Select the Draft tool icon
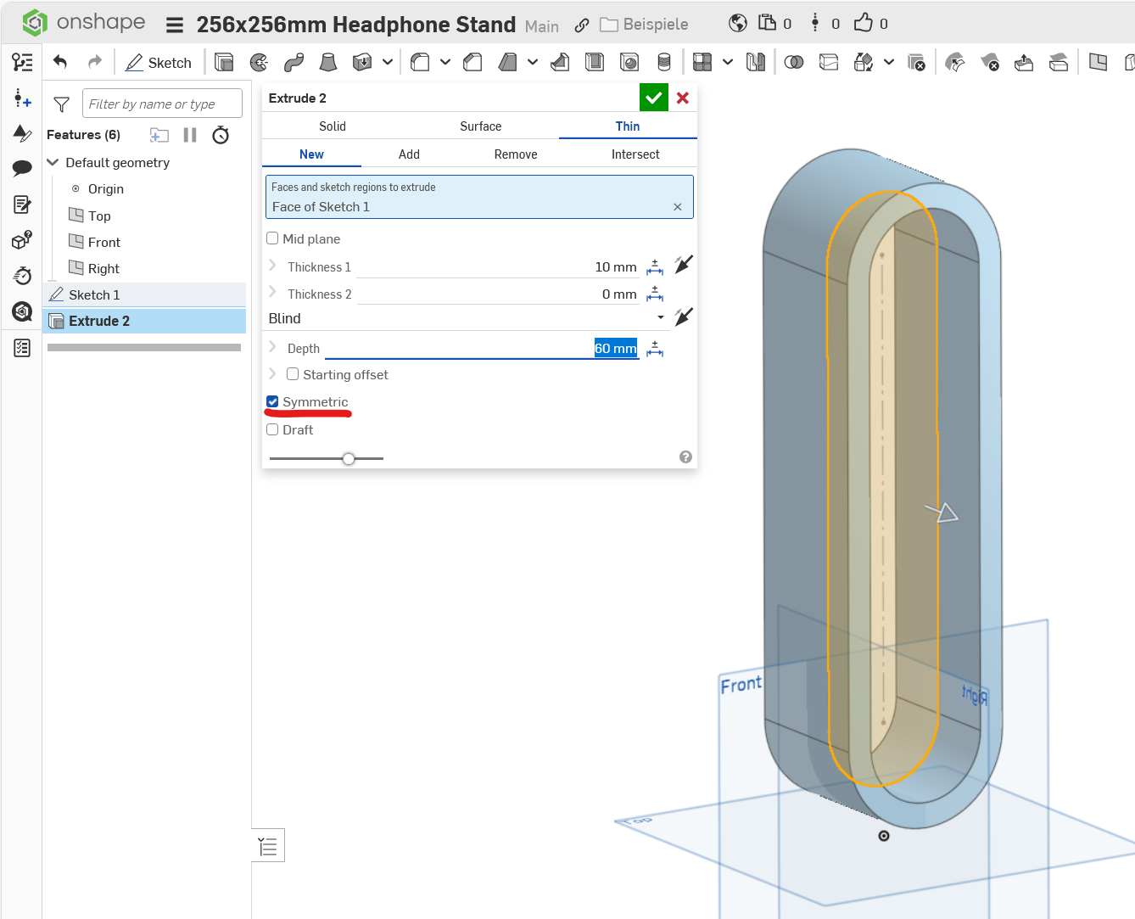This screenshot has height=919, width=1135. [507, 62]
